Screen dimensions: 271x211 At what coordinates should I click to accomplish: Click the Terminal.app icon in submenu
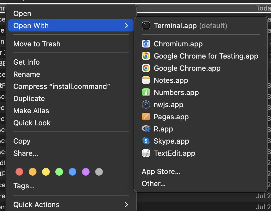point(146,26)
